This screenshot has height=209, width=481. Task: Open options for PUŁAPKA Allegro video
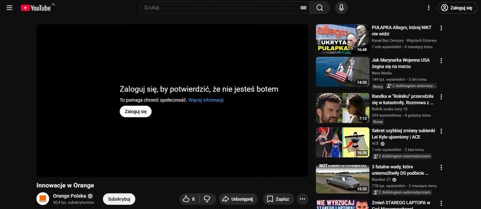click(x=441, y=28)
